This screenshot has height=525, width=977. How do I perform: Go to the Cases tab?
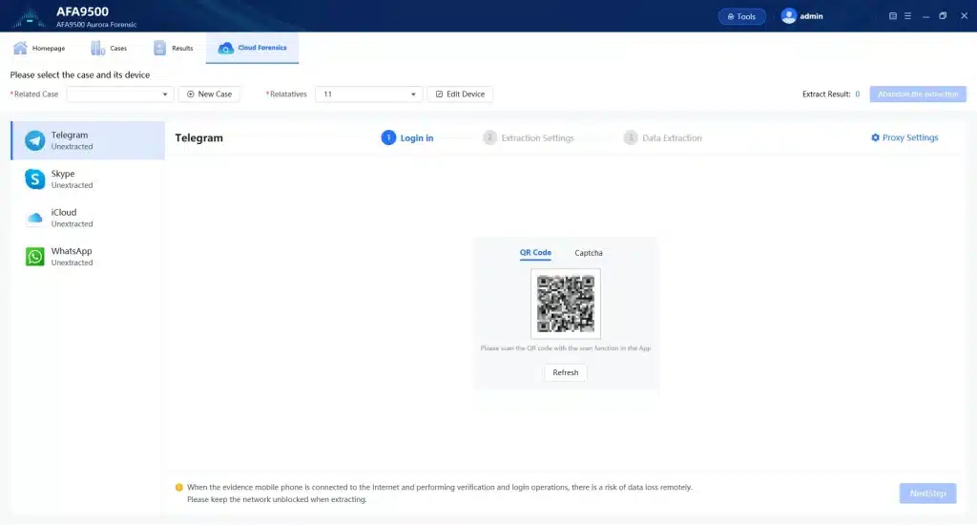coord(109,48)
